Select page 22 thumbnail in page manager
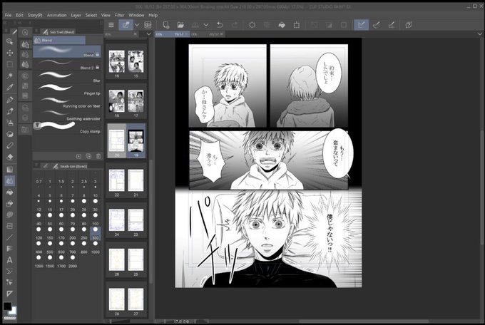Screen dimensions: 485x325 [x=116, y=180]
